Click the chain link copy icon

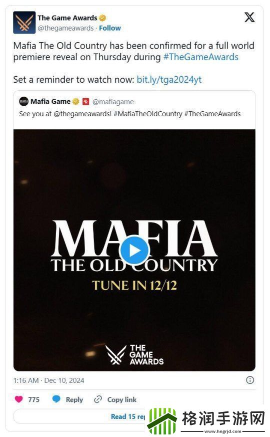tap(98, 399)
